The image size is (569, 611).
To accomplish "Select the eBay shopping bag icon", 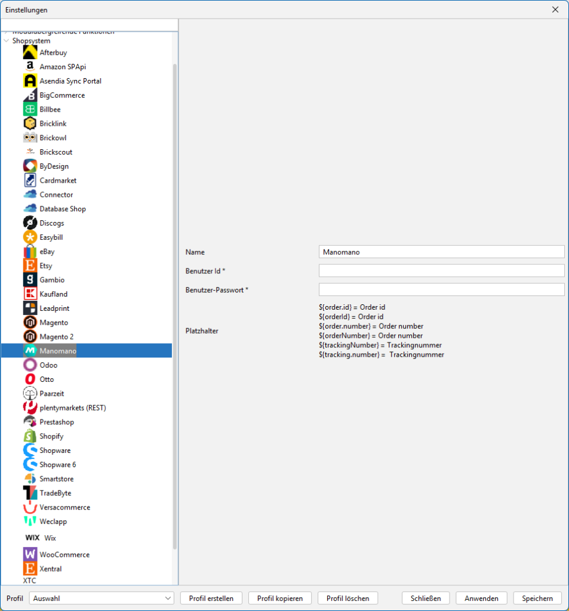I will click(x=30, y=251).
